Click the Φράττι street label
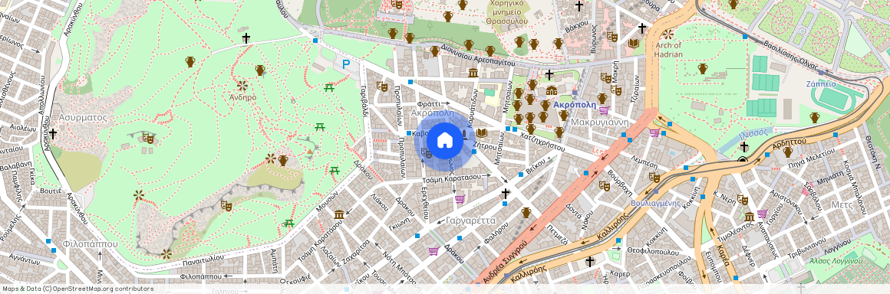 (x=429, y=104)
